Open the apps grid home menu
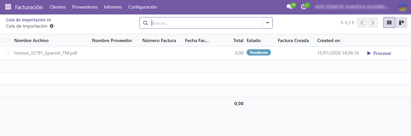This screenshot has height=136, width=411. (8, 7)
